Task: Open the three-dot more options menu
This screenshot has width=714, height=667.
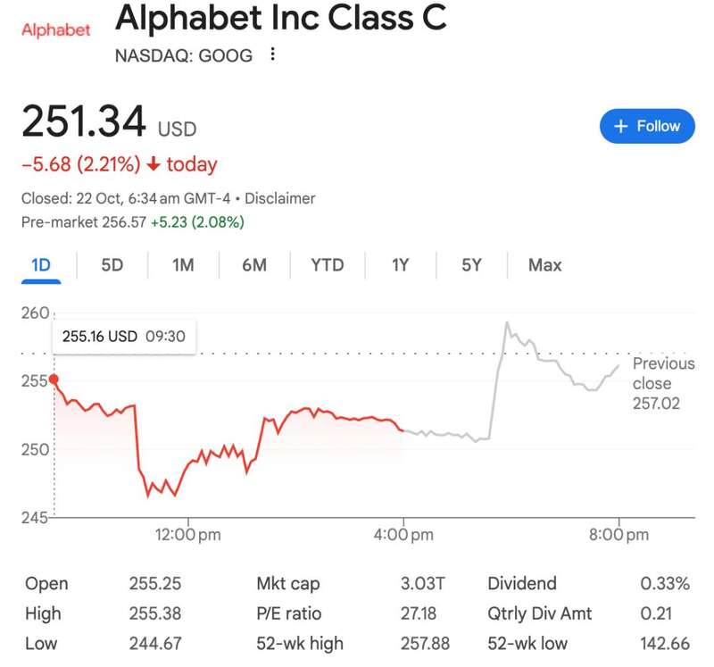Action: tap(272, 55)
